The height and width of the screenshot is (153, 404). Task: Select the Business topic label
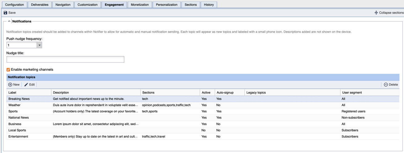15,124
